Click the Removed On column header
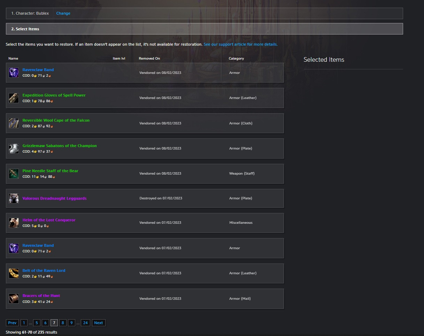 pyautogui.click(x=149, y=59)
